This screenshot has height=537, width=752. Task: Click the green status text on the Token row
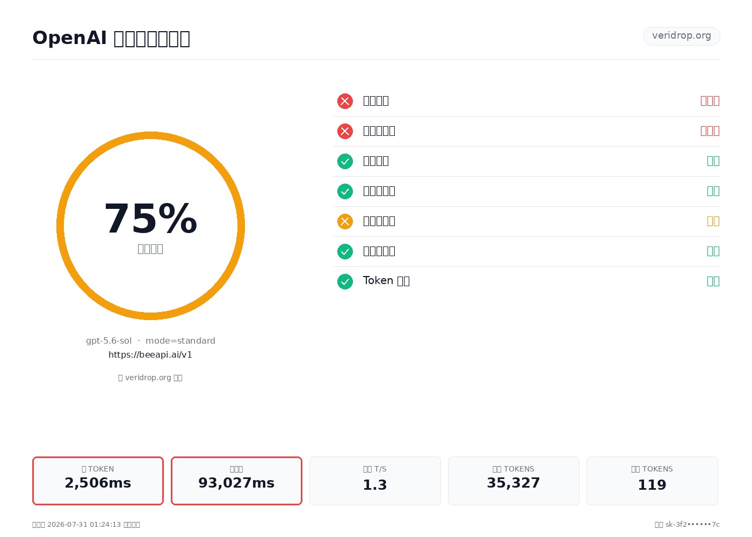coord(713,281)
